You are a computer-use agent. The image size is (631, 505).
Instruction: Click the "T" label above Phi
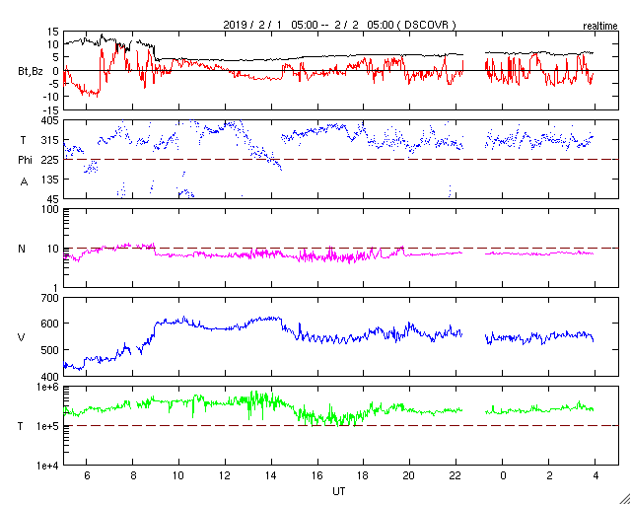23,140
